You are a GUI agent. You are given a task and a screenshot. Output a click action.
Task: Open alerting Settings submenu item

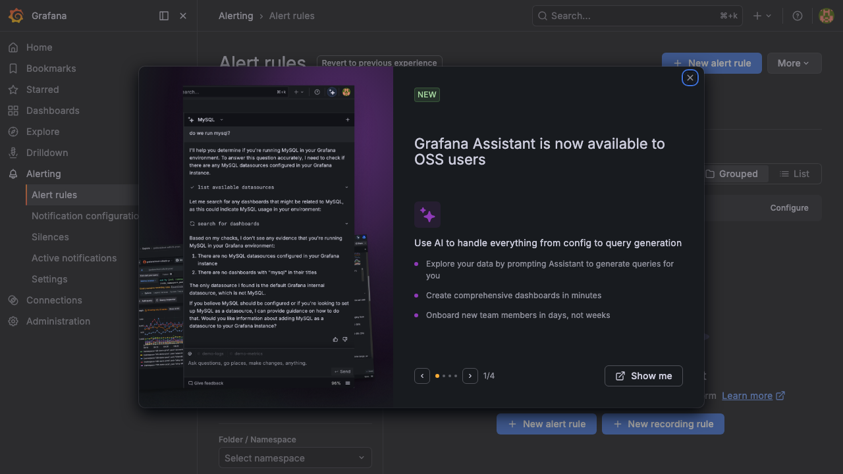tap(49, 279)
